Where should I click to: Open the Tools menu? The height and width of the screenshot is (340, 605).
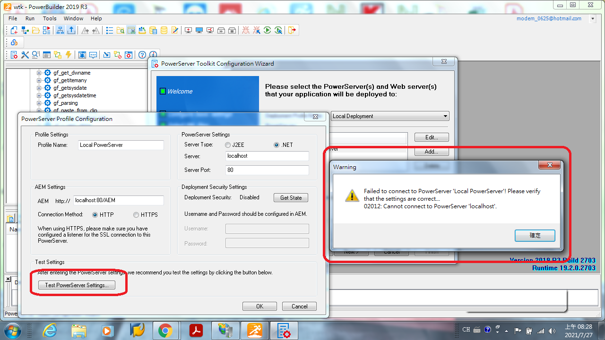[50, 18]
